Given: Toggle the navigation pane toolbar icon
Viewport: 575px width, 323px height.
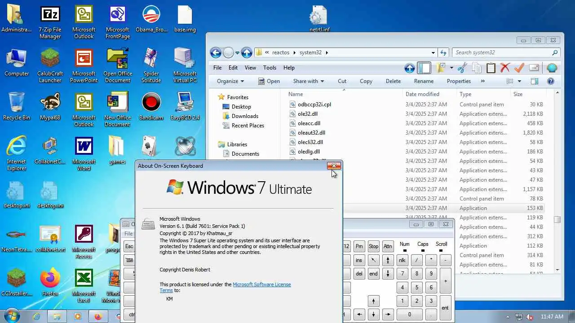Looking at the screenshot, I should click(x=424, y=68).
